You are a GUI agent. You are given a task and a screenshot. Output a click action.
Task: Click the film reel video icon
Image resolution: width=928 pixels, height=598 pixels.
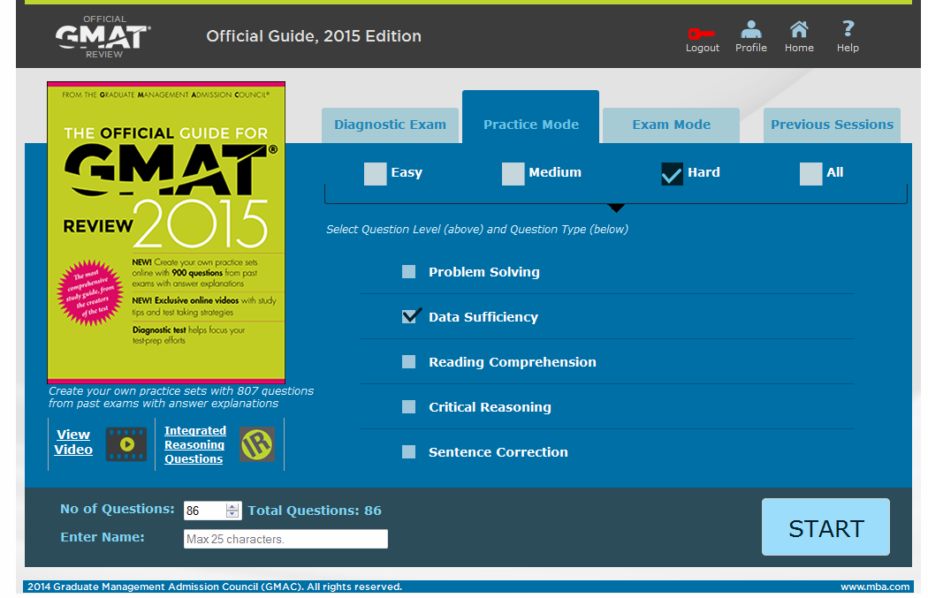coord(126,444)
